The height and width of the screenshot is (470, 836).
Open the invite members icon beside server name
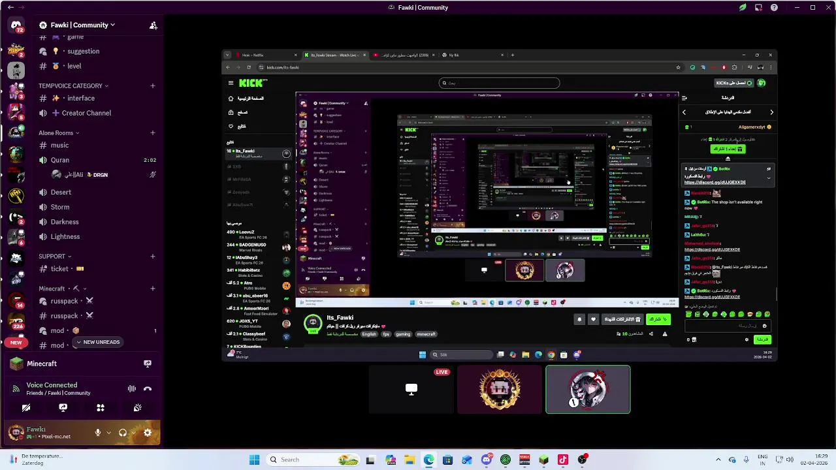153,25
